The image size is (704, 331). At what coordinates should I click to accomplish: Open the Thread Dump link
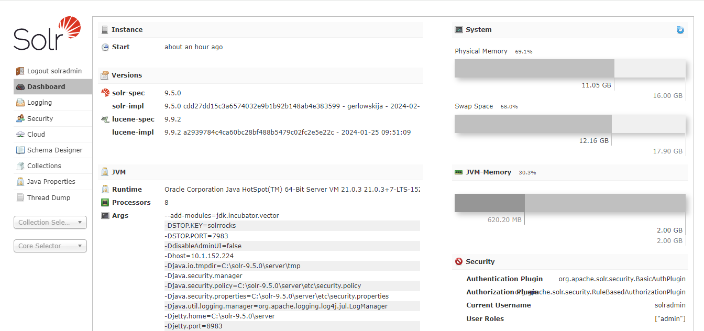point(49,197)
